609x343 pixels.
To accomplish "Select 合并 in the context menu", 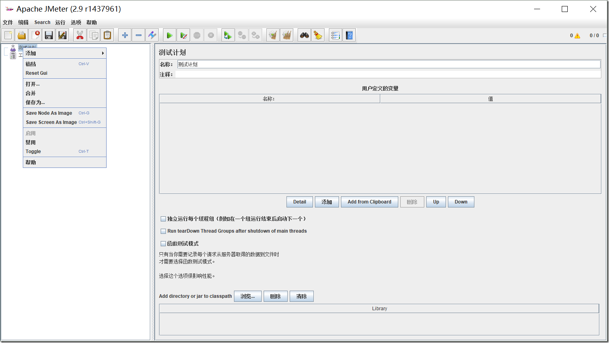I will pos(65,93).
